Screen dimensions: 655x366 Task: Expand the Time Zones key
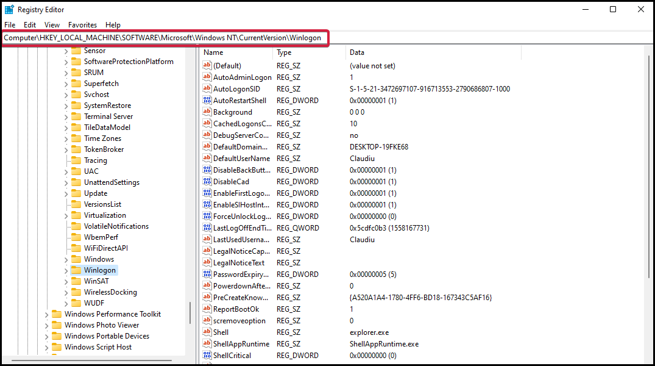pos(66,138)
